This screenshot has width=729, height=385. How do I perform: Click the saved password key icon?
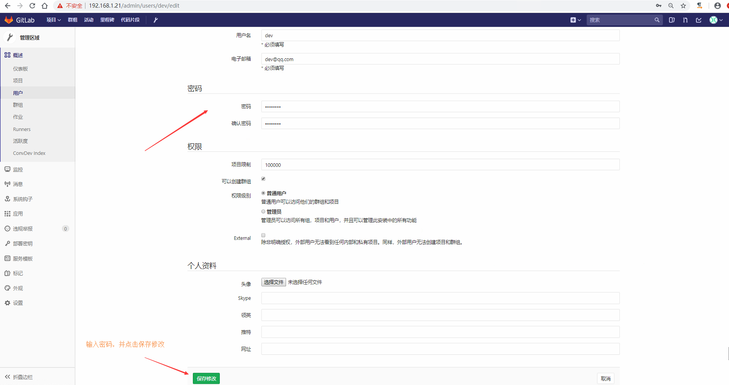click(x=659, y=6)
